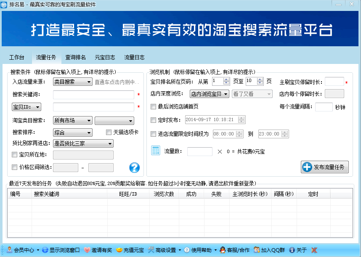
Task: Open 高级设置 tools icon
Action: tap(151, 250)
